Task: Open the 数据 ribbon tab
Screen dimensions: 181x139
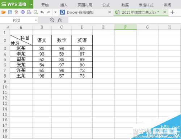Action: pyautogui.click(x=125, y=5)
